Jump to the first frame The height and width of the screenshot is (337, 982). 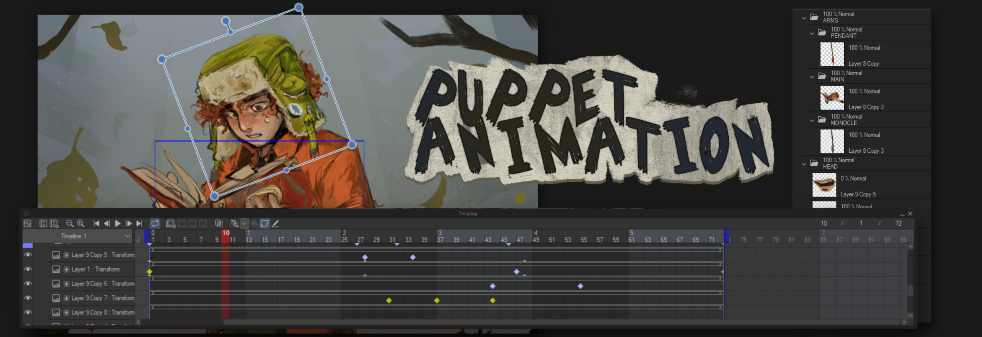[x=96, y=223]
